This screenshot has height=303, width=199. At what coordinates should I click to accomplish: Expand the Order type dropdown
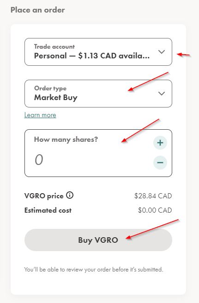[x=98, y=94]
